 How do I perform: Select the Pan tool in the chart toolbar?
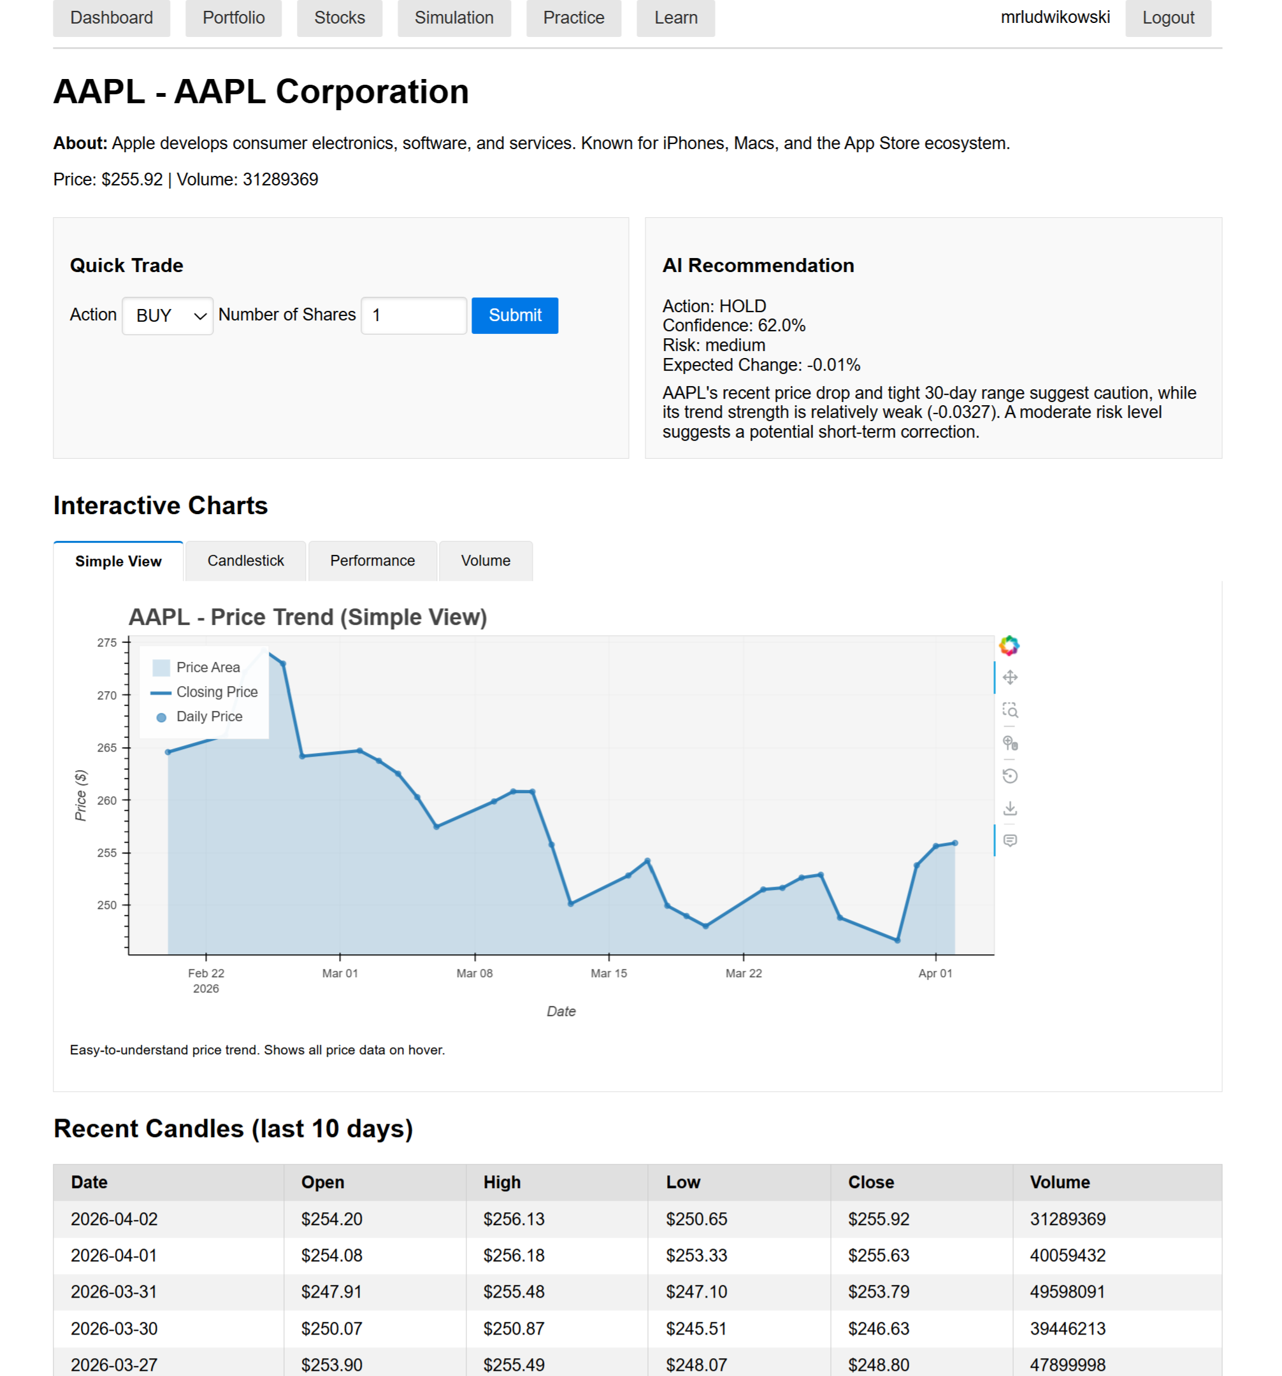[1009, 677]
